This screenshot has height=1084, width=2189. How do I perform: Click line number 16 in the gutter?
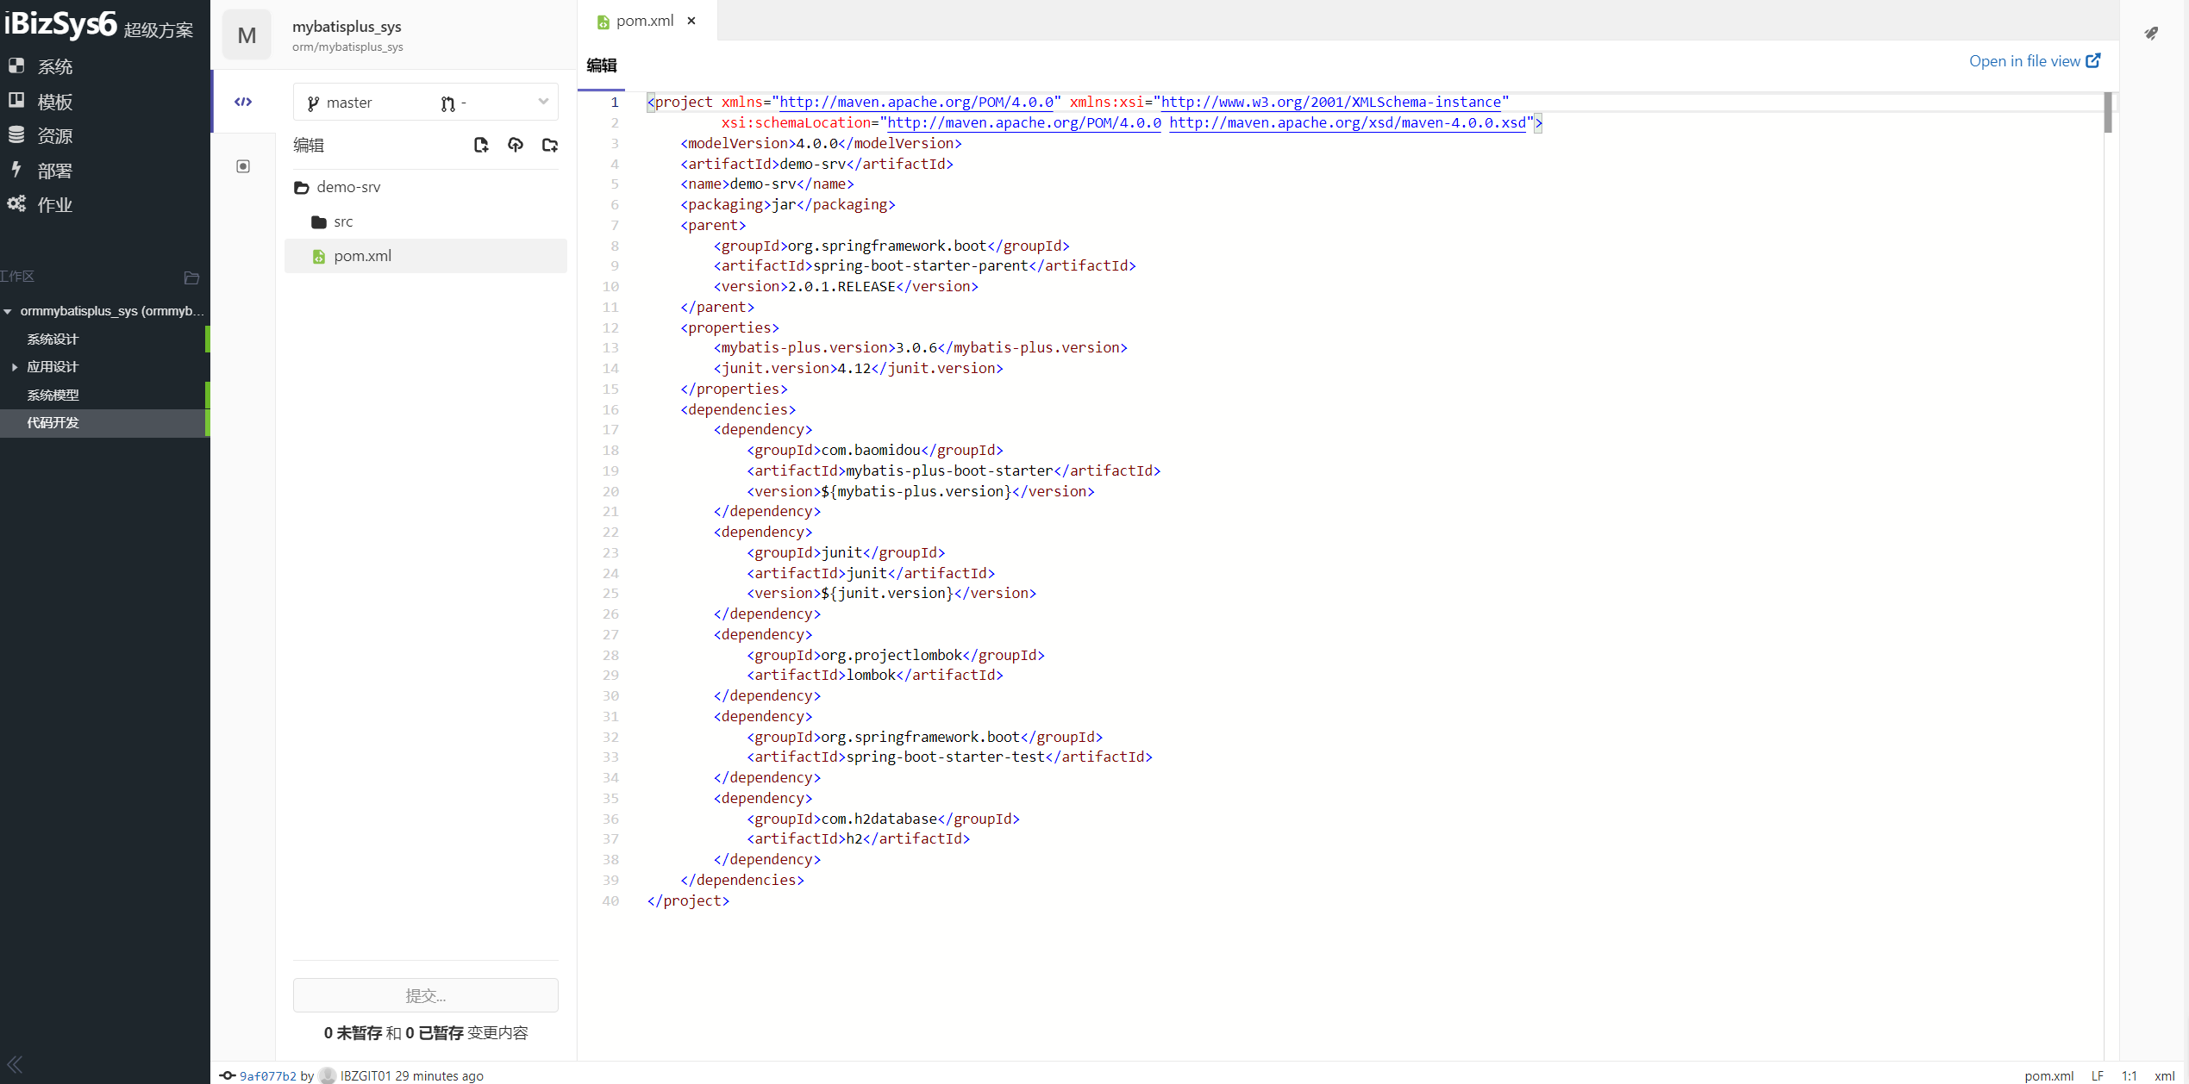610,409
